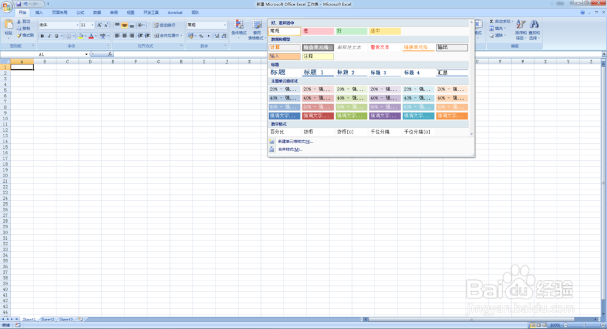Toggle Underline formatting
Image resolution: width=607 pixels, height=329 pixels.
[x=56, y=36]
